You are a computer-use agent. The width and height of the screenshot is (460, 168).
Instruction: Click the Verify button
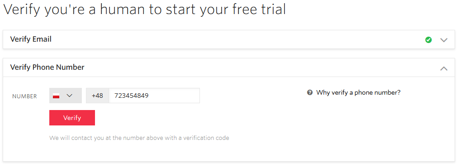(x=72, y=118)
